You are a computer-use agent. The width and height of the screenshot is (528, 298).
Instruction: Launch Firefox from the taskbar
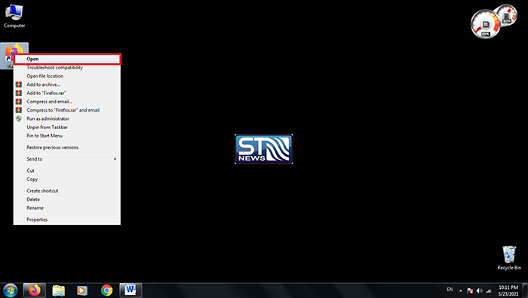click(35, 290)
